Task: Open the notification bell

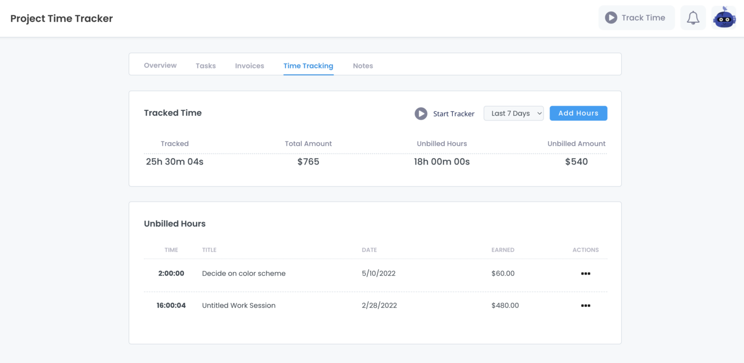Action: (692, 17)
